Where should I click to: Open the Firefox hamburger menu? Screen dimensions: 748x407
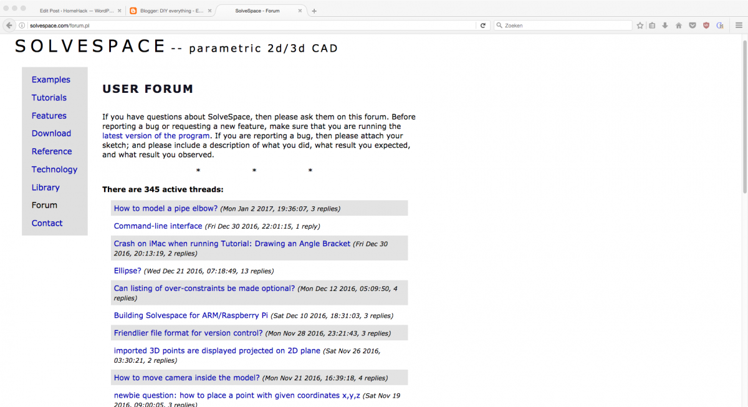[738, 26]
